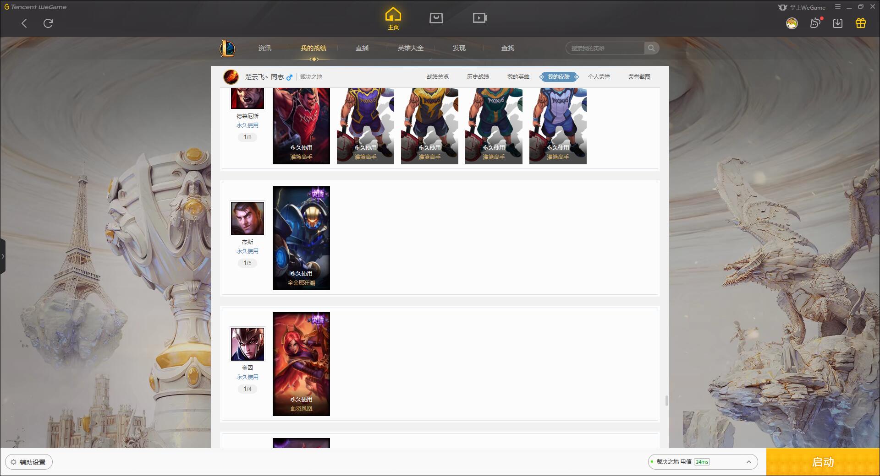The image size is (880, 476).
Task: Click 永久使用 under 奎因
Action: click(x=247, y=377)
